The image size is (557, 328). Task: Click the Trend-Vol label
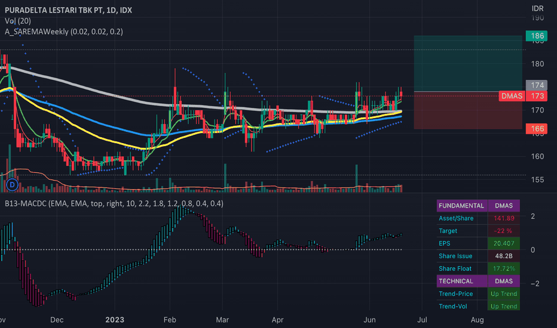tap(453, 307)
